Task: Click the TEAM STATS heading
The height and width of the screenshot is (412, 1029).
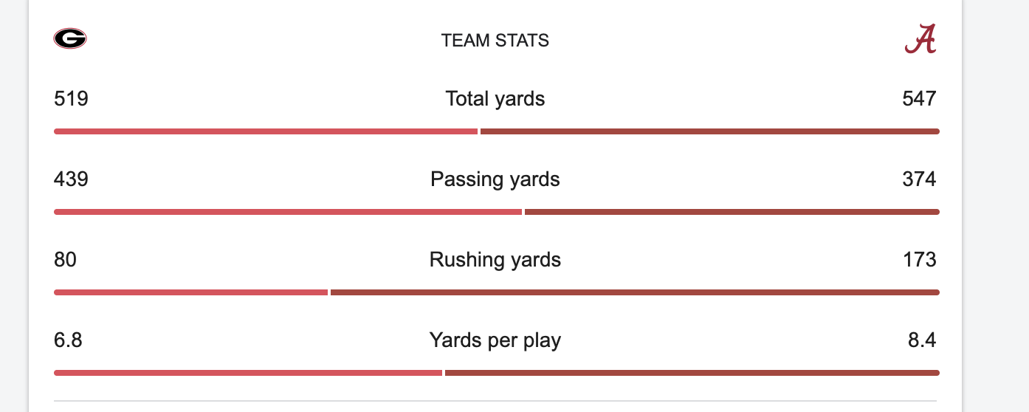Action: click(x=495, y=41)
